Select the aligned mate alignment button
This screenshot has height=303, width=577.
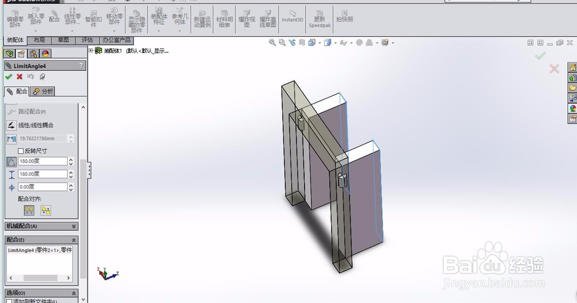tap(29, 210)
